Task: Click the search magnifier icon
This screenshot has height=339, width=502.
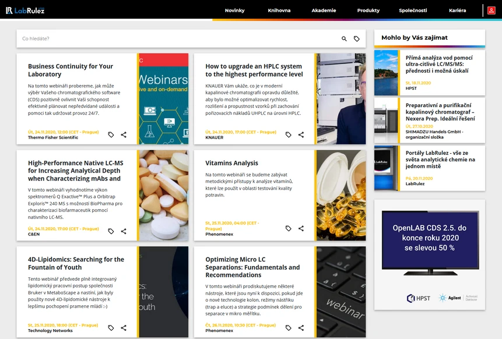Action: click(344, 38)
